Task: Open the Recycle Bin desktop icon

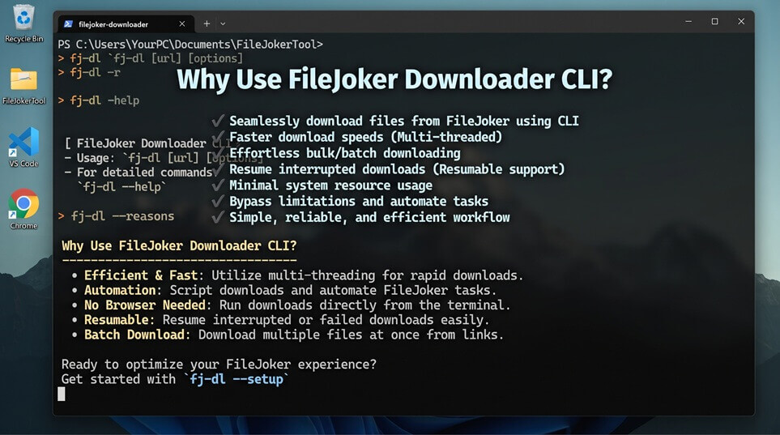Action: (23, 23)
